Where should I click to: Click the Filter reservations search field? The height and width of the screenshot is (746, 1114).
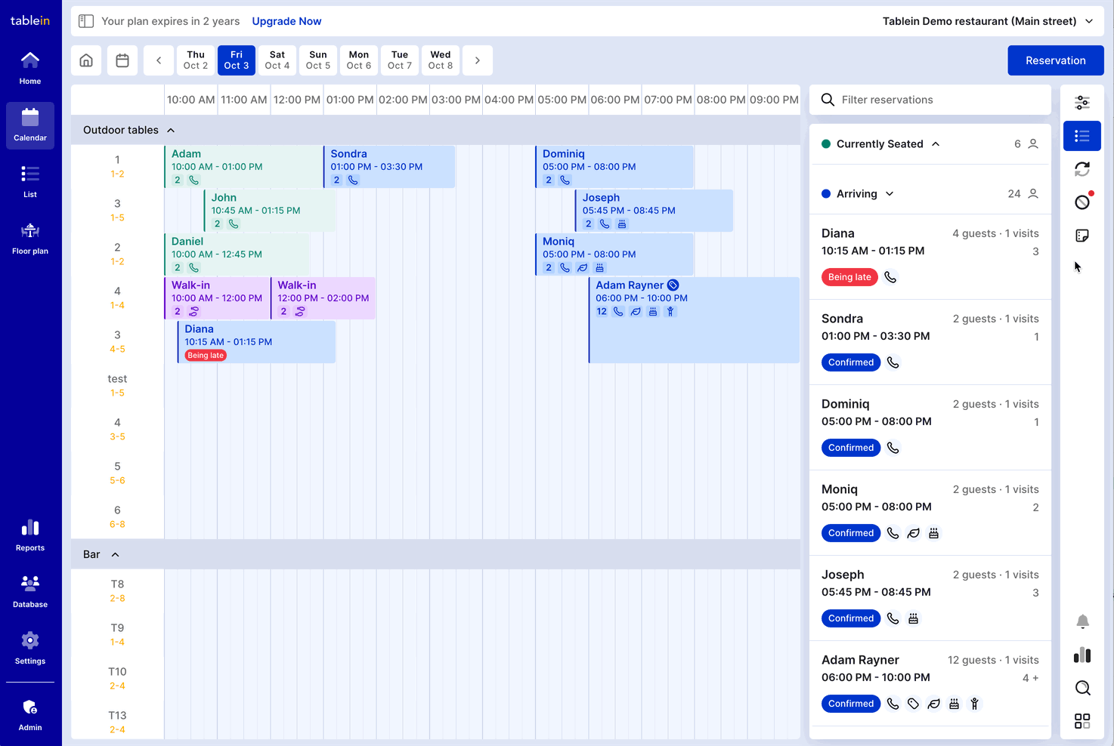tap(937, 100)
